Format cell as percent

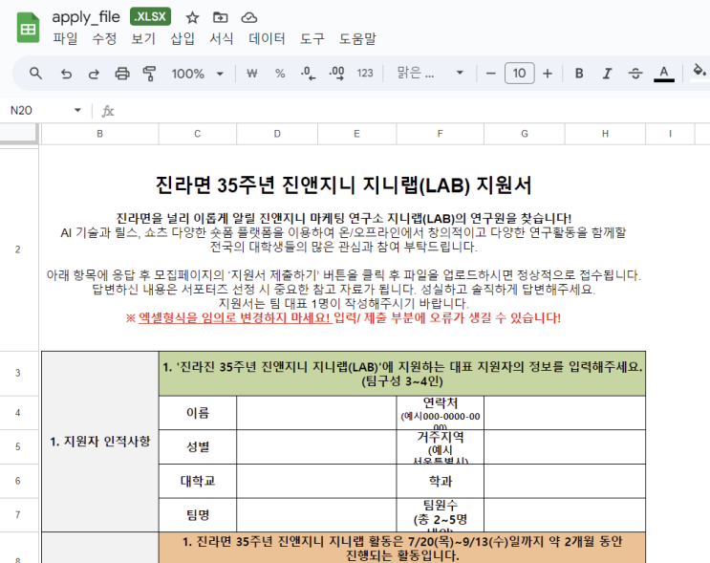280,74
